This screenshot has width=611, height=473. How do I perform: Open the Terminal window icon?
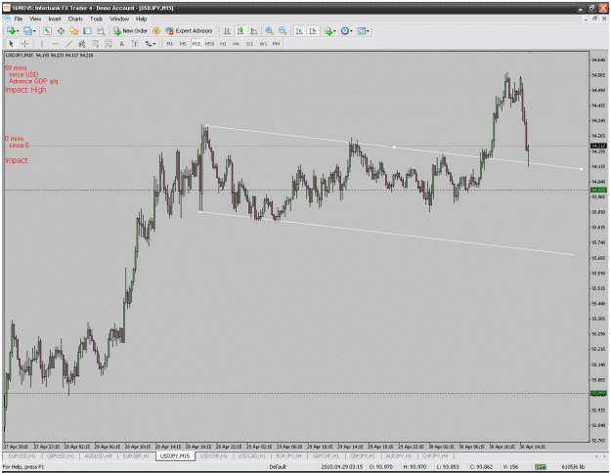click(87, 30)
